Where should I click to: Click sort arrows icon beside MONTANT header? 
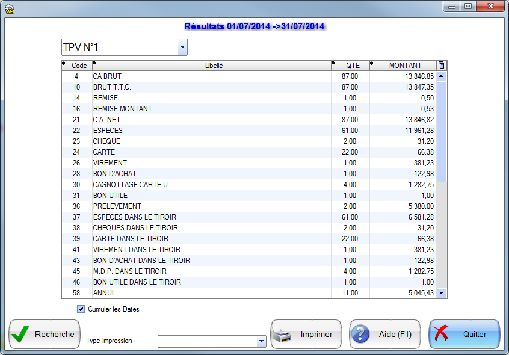pos(372,63)
